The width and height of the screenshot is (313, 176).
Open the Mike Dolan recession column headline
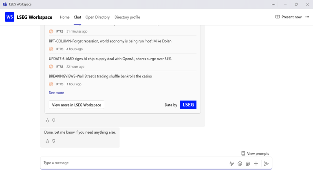[x=110, y=41]
